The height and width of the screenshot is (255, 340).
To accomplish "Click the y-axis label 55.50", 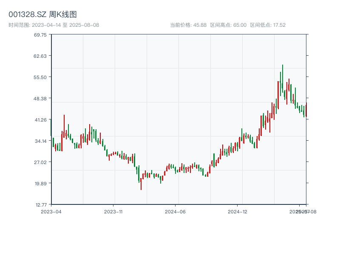I will click(x=40, y=77).
